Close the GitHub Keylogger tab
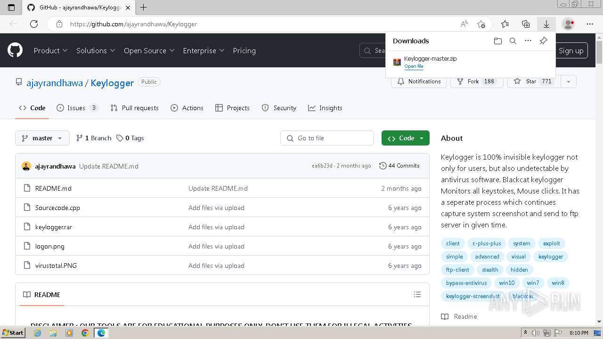Image resolution: width=603 pixels, height=339 pixels. (x=128, y=8)
